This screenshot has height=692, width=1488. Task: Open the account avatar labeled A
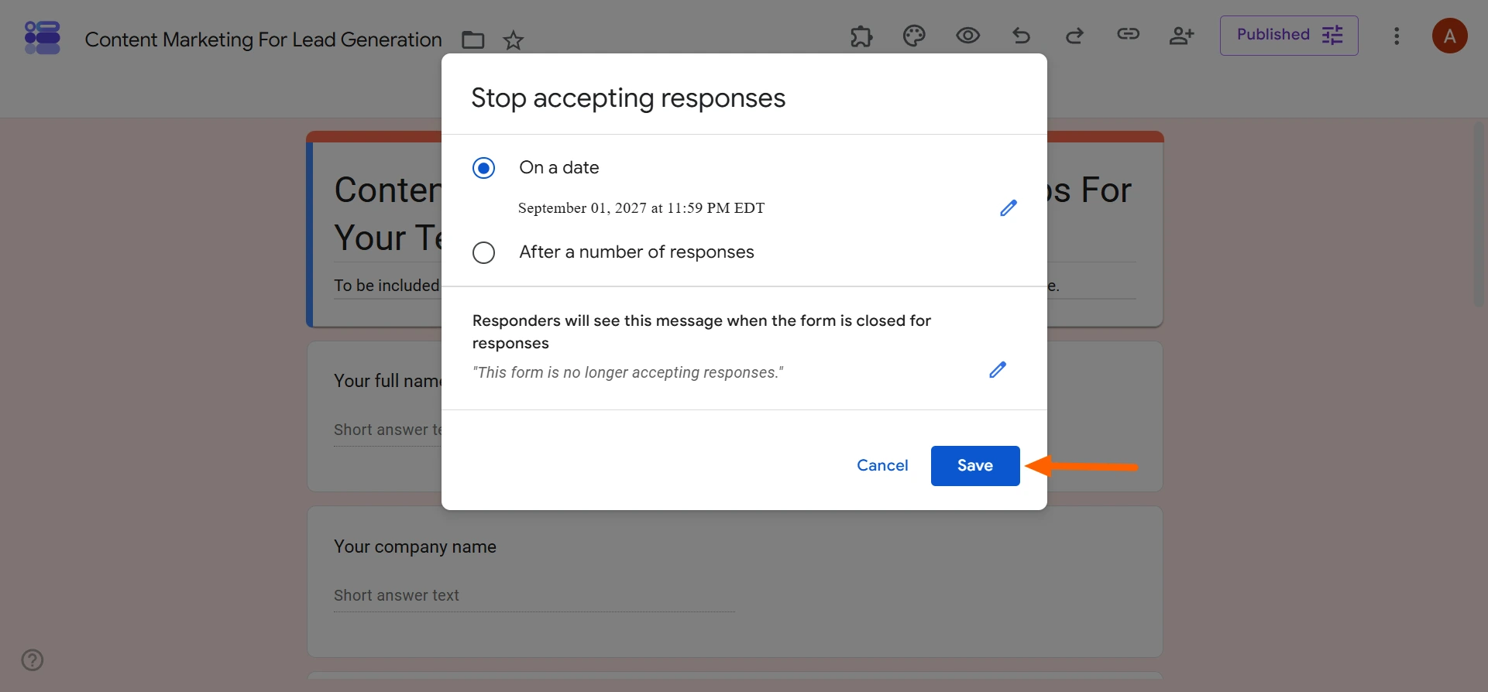tap(1450, 36)
